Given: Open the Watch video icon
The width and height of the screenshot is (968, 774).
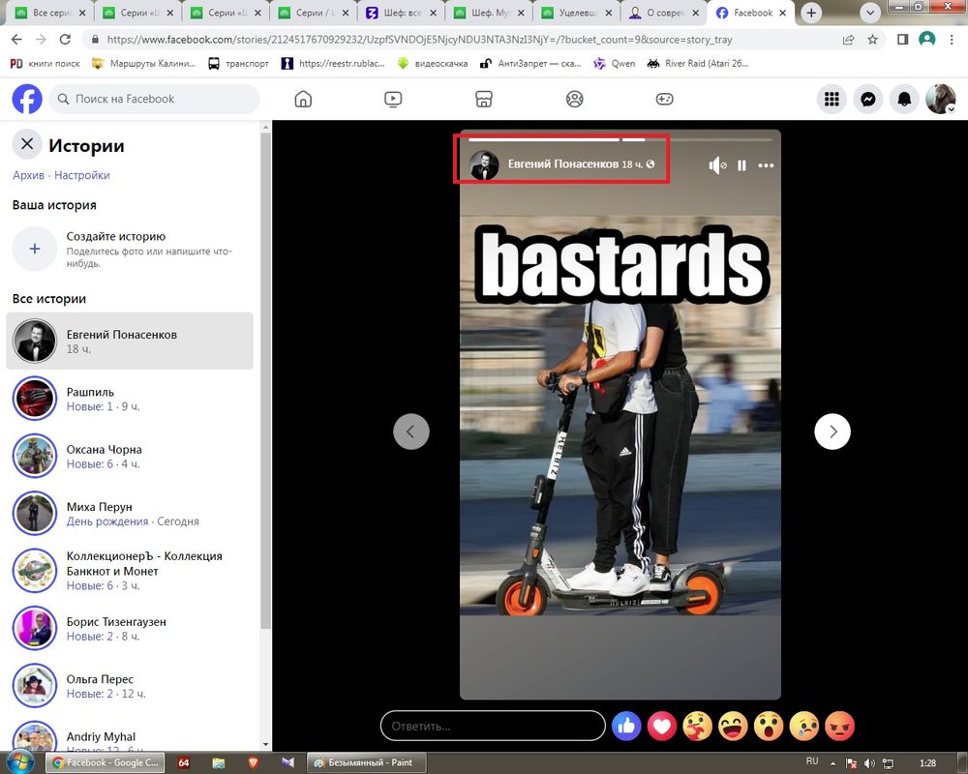Looking at the screenshot, I should click(393, 99).
